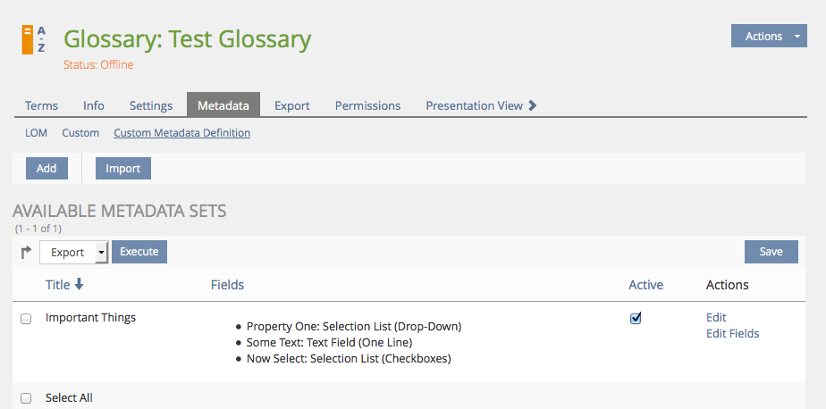Open the Actions dropdown menu
Image resolution: width=826 pixels, height=409 pixels.
coord(770,37)
